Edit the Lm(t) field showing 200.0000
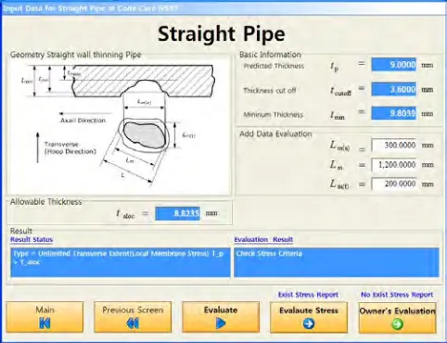Viewport: 447px width, 343px height. point(393,184)
